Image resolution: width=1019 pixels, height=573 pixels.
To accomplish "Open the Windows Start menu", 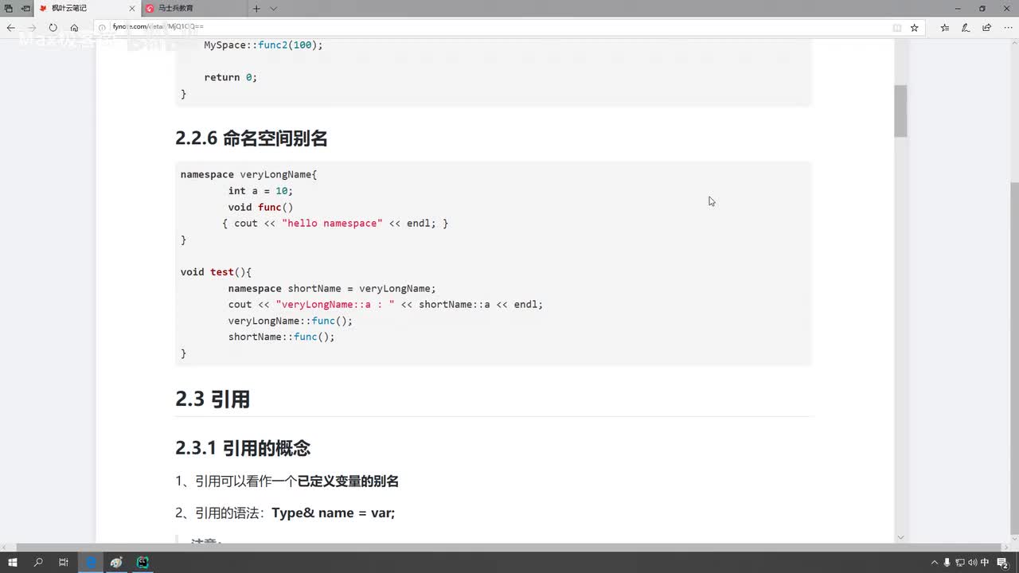I will (13, 562).
